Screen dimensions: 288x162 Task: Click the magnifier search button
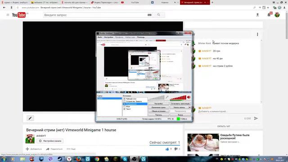coord(158,15)
